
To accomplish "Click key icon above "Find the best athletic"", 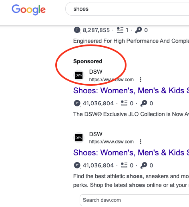I will point(144,165).
